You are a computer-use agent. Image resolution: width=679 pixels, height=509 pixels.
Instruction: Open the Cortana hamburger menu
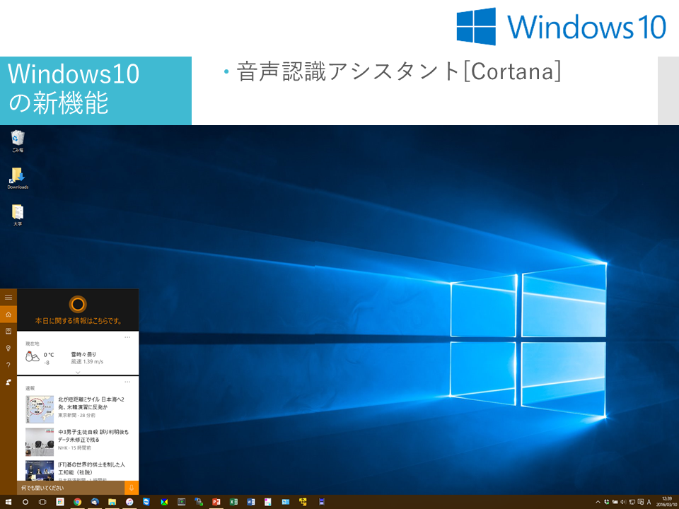tap(8, 298)
